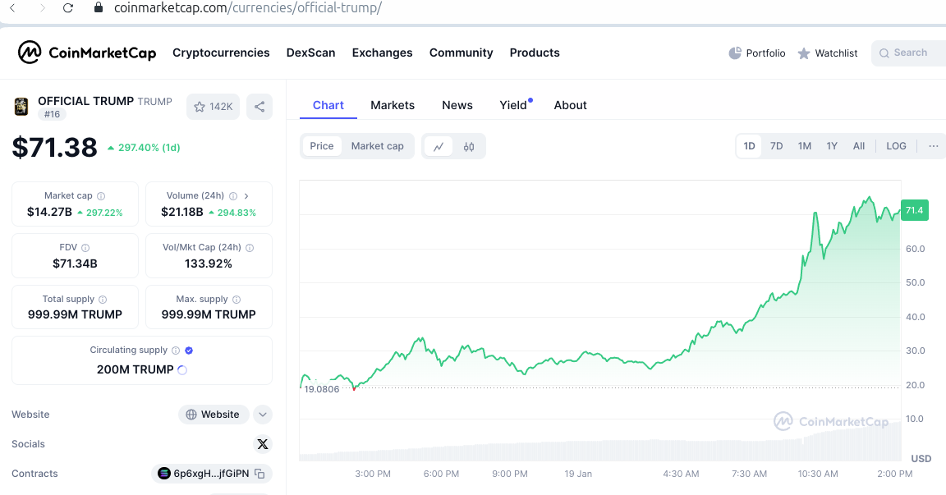
Task: Click the lock icon in the address bar
Action: pyautogui.click(x=99, y=8)
